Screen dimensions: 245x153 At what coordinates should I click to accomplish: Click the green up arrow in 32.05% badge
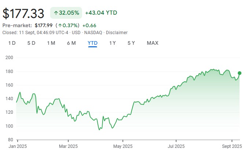point(56,13)
